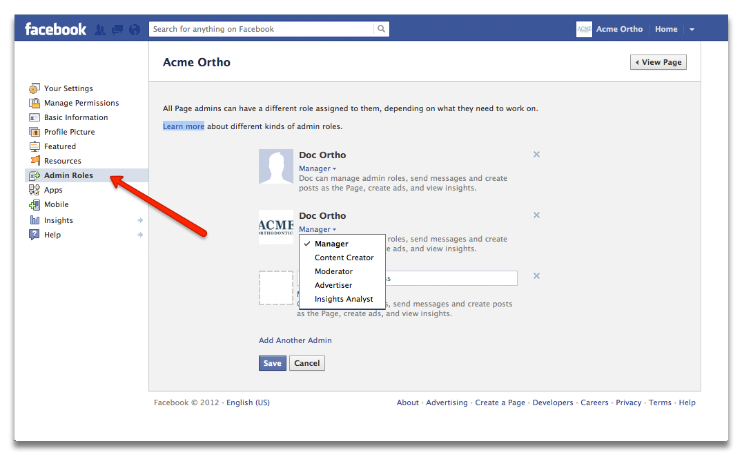Screen dimensions: 742x457
Task: Click the Your Settings sidebar icon
Action: 34,88
